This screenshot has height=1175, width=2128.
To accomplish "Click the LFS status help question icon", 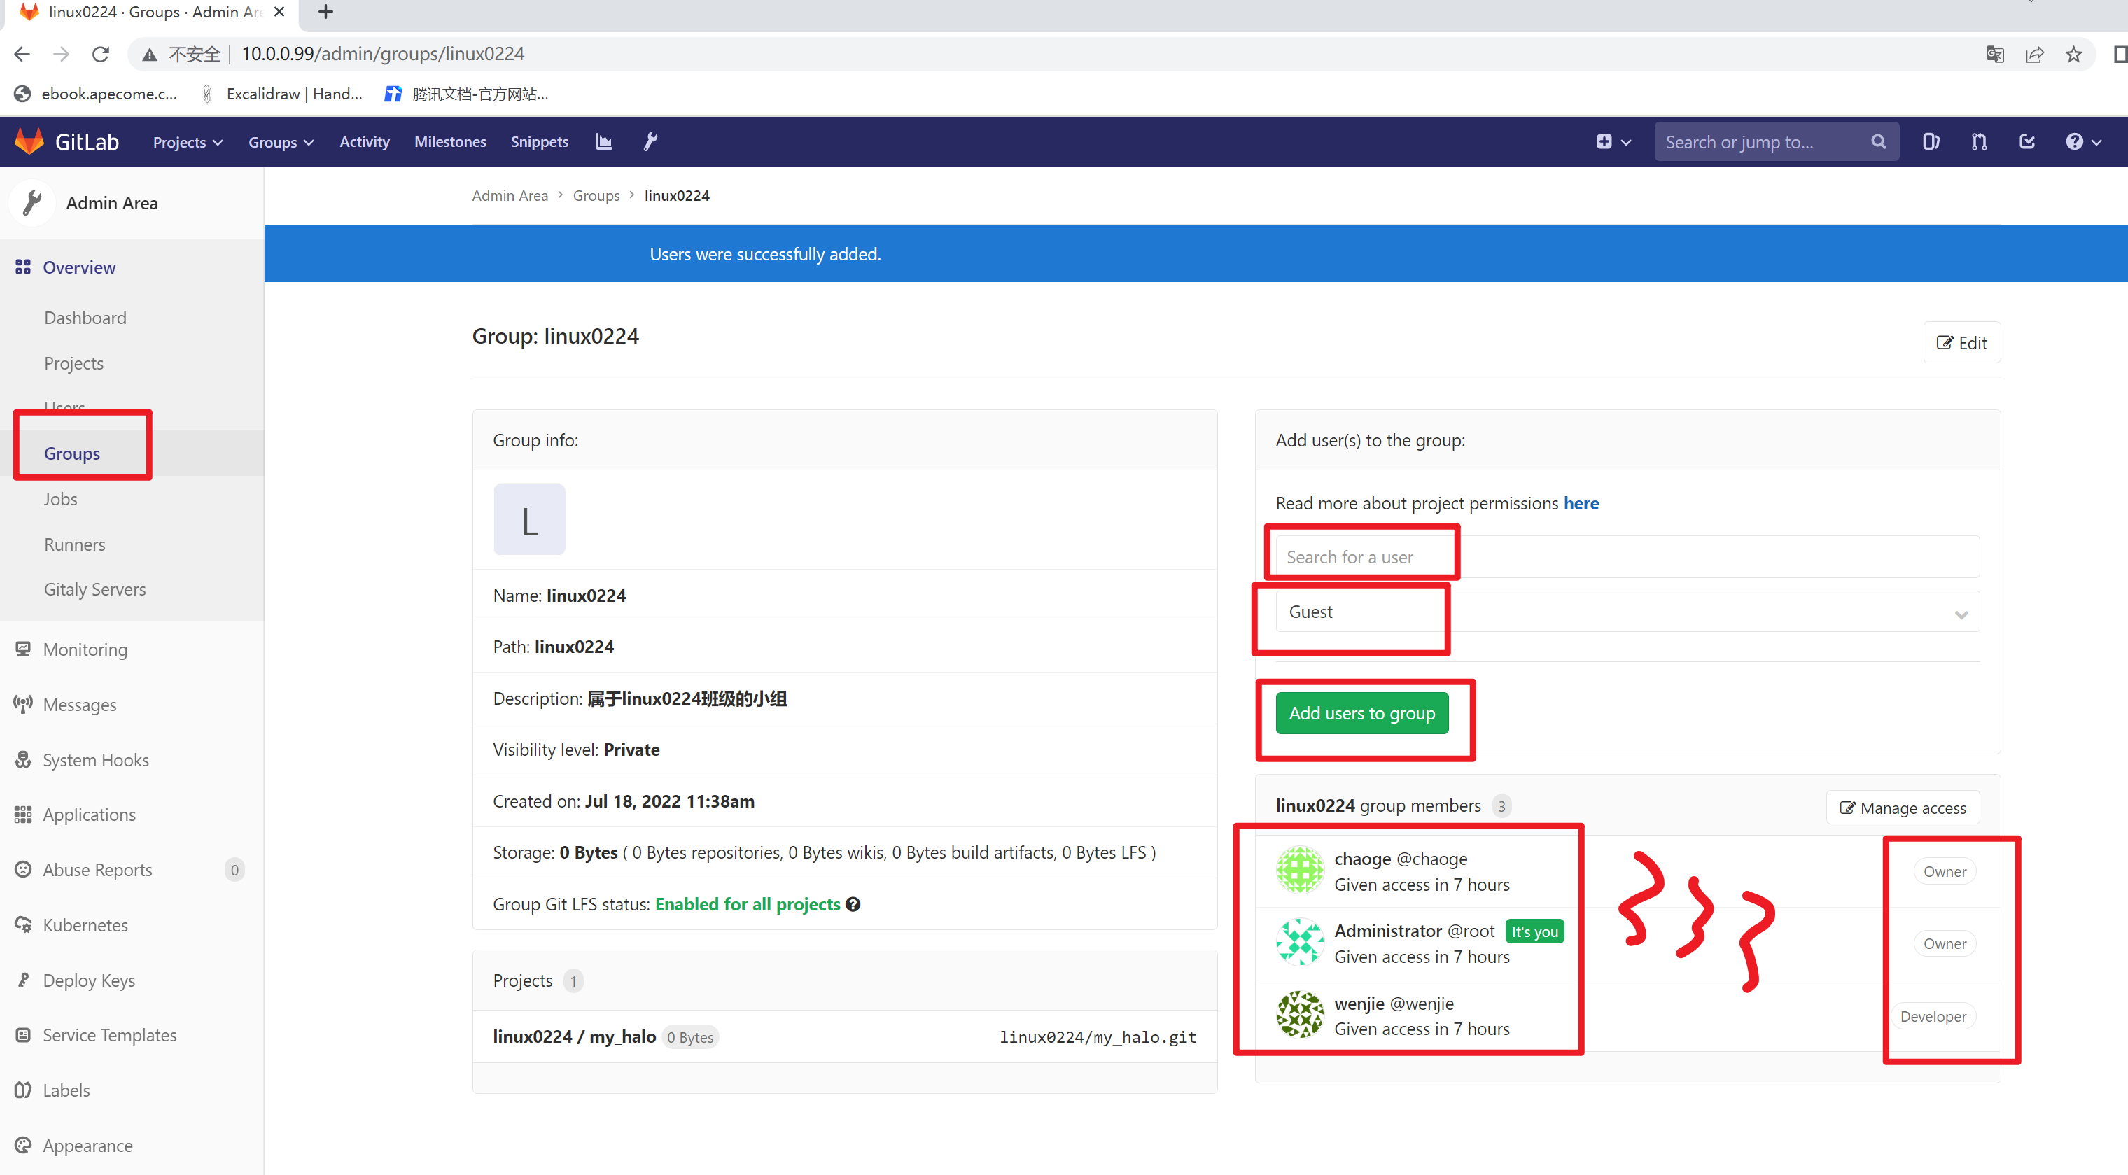I will pos(853,904).
